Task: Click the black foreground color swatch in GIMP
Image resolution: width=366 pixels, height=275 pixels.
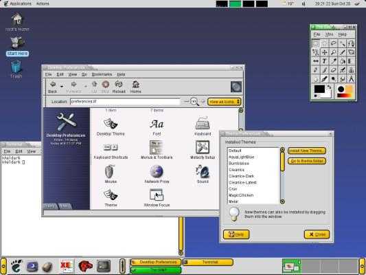Action: click(x=319, y=89)
